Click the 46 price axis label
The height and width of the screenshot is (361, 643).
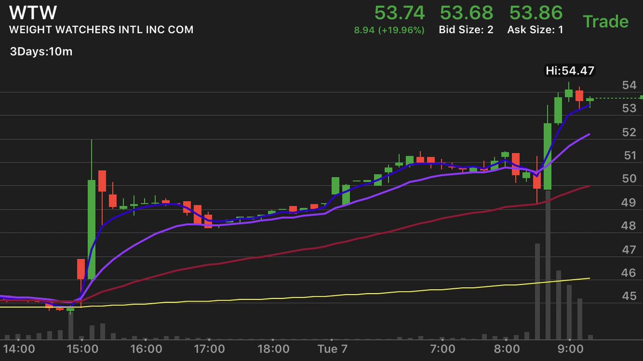[629, 273]
